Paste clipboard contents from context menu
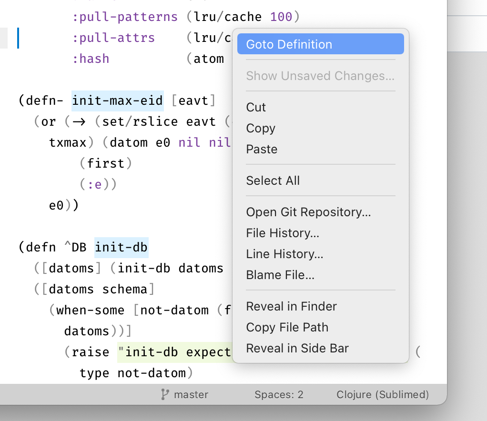The image size is (487, 421). (261, 149)
